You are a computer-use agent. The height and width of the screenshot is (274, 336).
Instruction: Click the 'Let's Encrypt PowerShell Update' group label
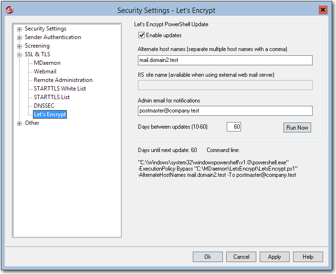point(171,24)
